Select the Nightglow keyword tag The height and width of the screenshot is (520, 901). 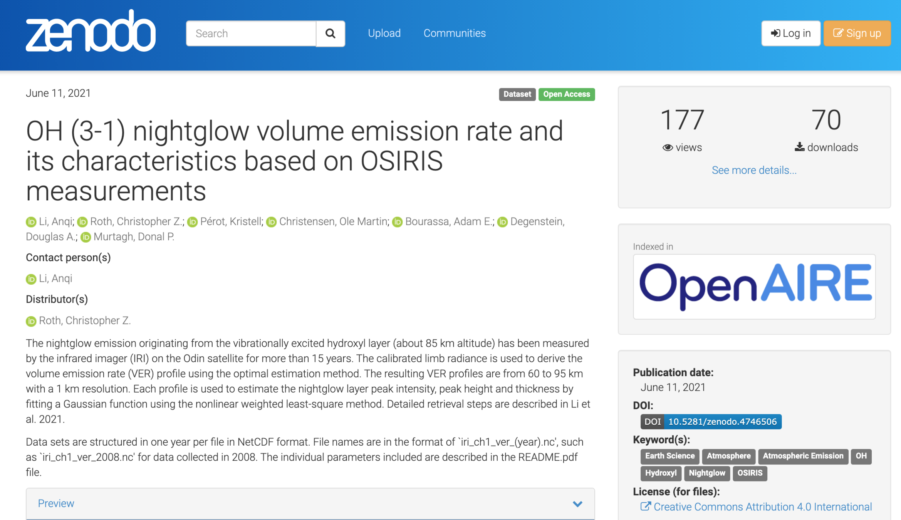(x=706, y=473)
